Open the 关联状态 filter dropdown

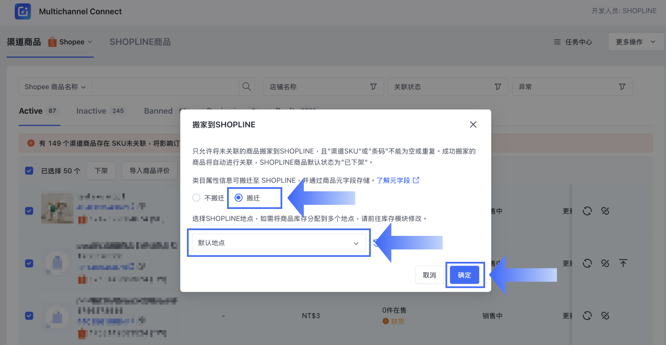click(x=448, y=87)
